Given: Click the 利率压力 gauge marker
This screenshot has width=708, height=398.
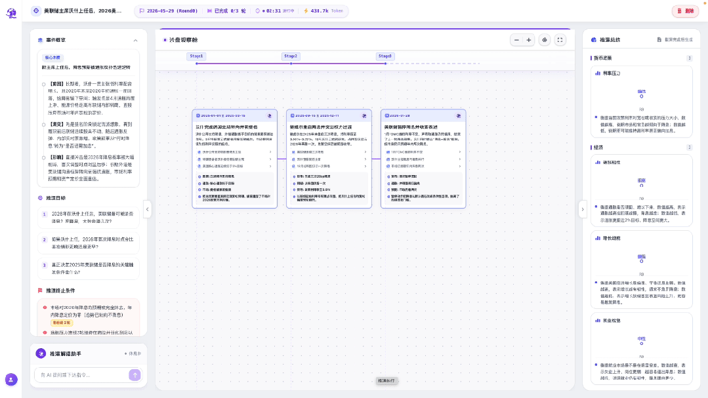Looking at the screenshot, I should pyautogui.click(x=642, y=96).
